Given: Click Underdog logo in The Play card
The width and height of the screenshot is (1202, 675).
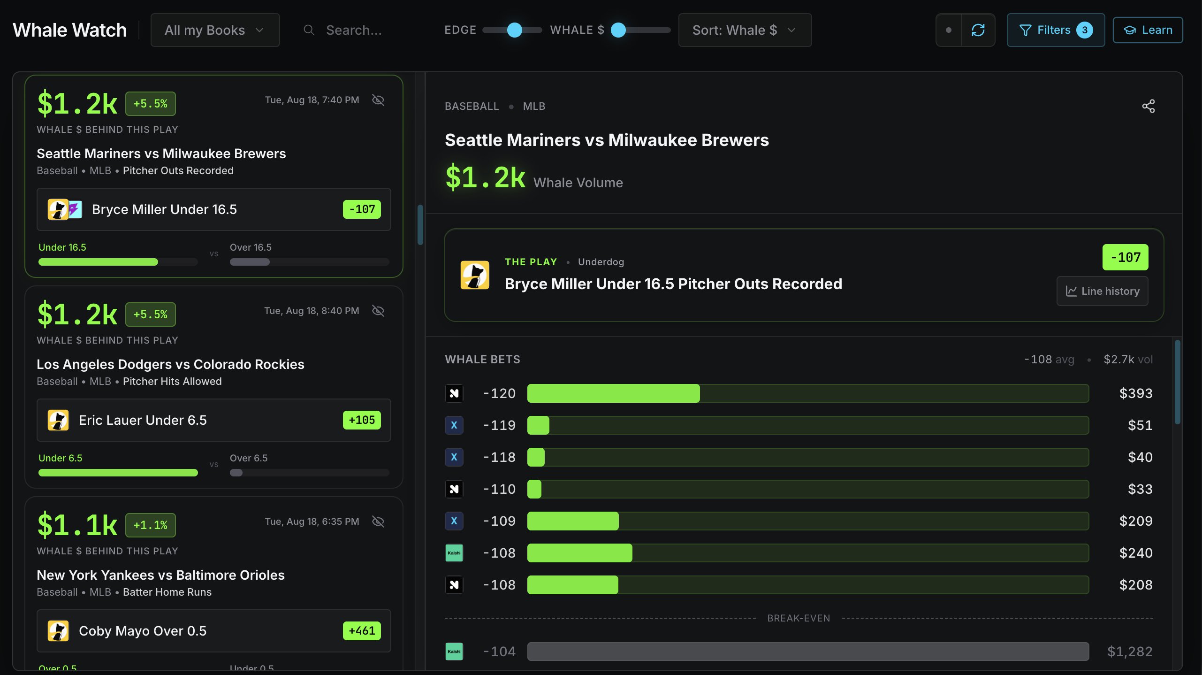Looking at the screenshot, I should (474, 275).
